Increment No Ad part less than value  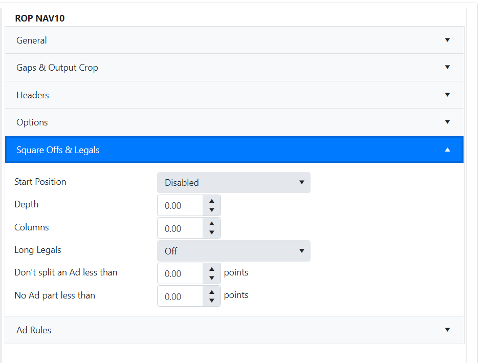point(212,292)
